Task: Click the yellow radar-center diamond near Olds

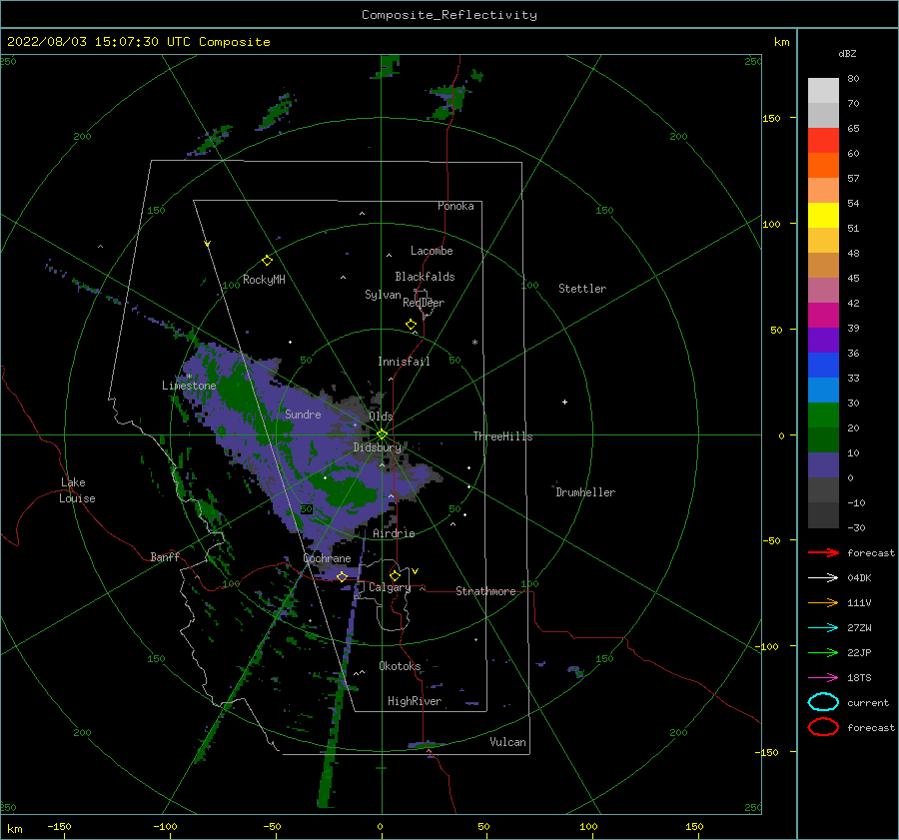Action: coord(382,434)
